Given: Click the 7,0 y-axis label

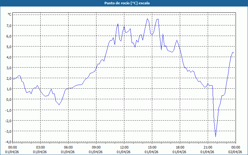Looking at the screenshot, I should 9,25.
